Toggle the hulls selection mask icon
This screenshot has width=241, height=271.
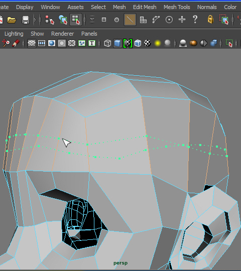(156, 20)
